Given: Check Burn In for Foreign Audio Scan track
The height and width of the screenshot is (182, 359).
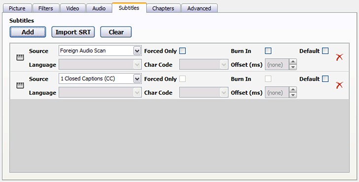Looking at the screenshot, I should (268, 51).
